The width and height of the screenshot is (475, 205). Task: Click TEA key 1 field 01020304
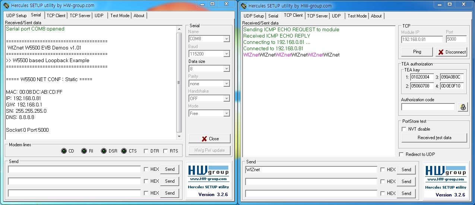422,77
